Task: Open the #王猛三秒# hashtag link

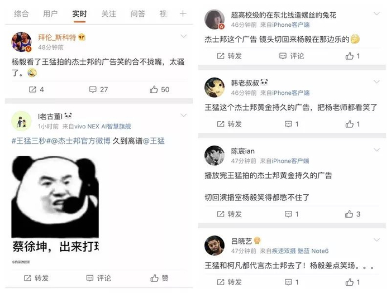Action: (x=31, y=141)
